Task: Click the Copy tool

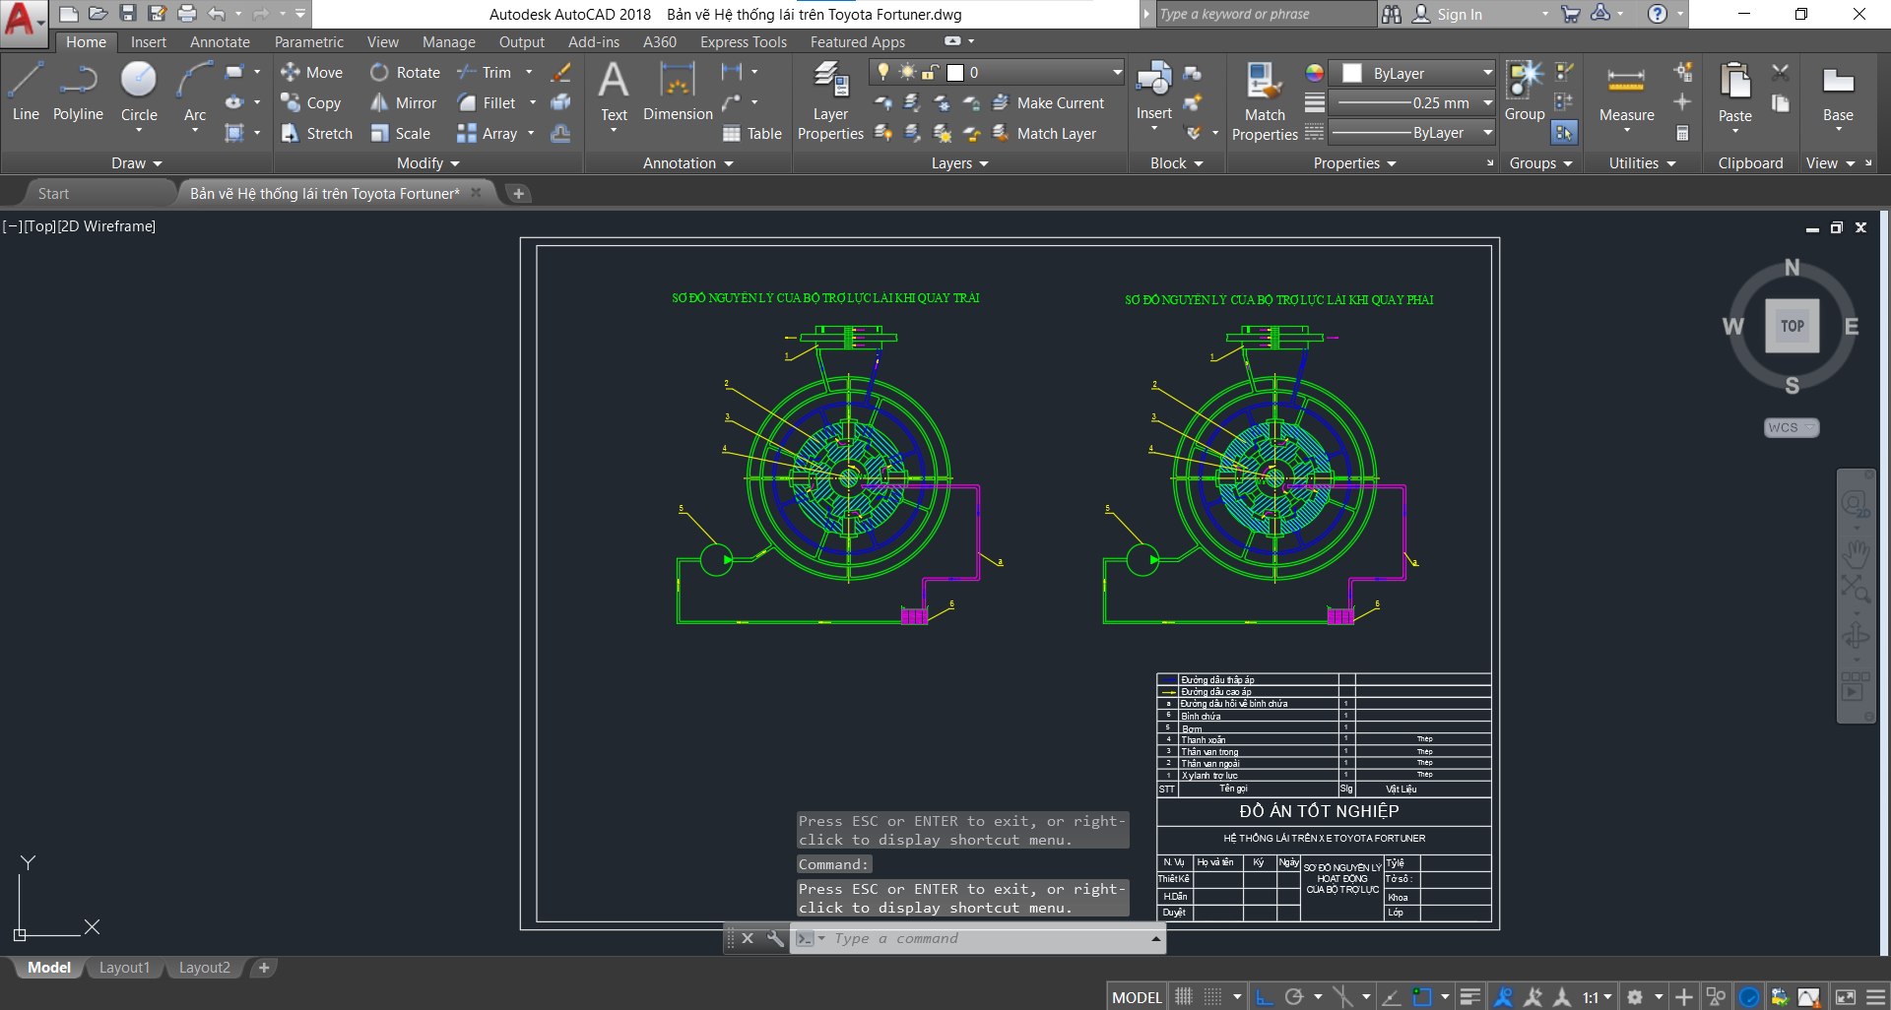Action: (x=311, y=102)
